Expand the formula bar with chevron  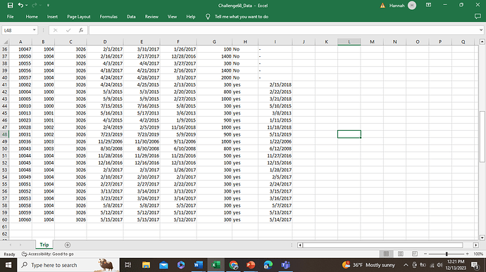tap(481, 30)
